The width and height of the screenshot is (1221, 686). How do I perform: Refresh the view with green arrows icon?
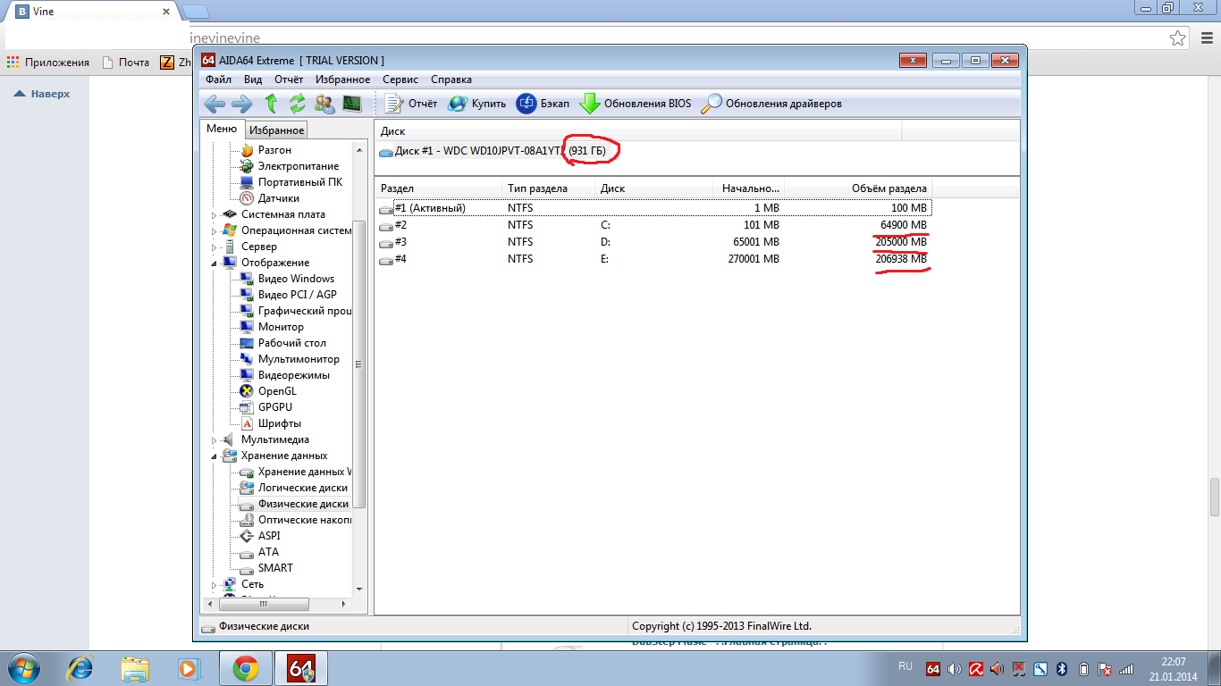coord(298,104)
